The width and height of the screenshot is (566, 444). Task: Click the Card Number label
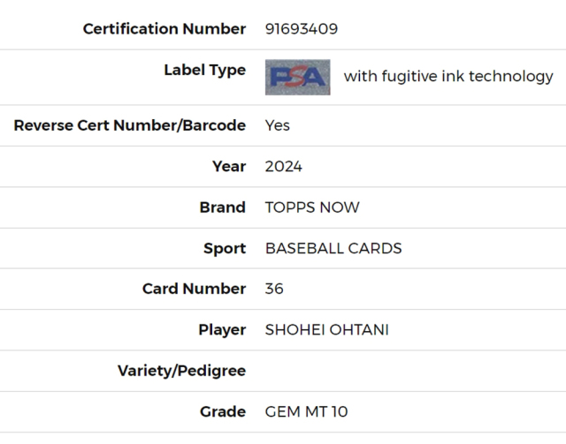(194, 289)
